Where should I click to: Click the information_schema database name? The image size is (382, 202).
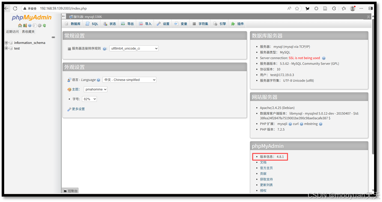[x=30, y=43]
